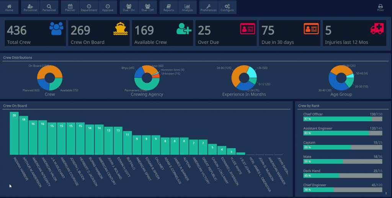Screen dimensions: 392x198
Task: Click the Deck Hand 45 % progress bar
Action: (343, 175)
